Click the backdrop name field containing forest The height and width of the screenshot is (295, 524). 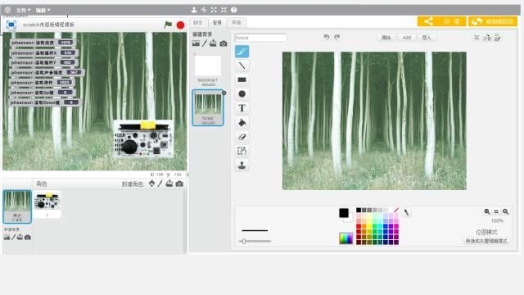click(x=260, y=38)
